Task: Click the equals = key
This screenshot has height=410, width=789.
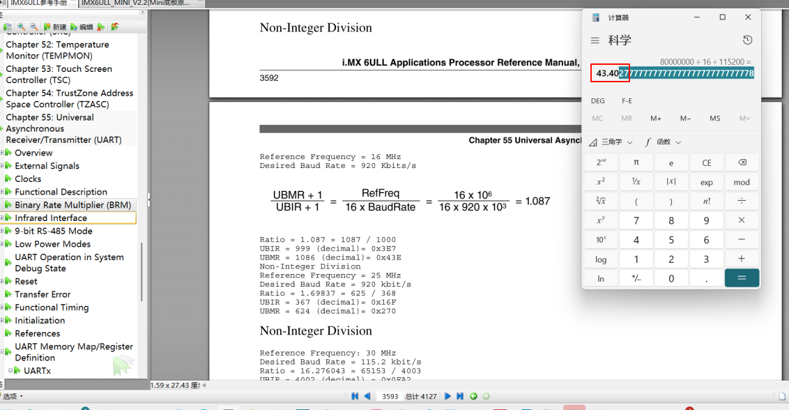Action: pyautogui.click(x=742, y=278)
